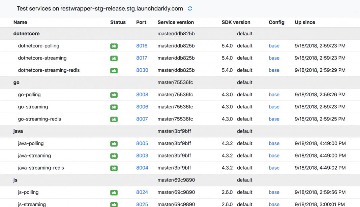Click port 8005 for java-polling
360x207 pixels.
[x=142, y=143]
